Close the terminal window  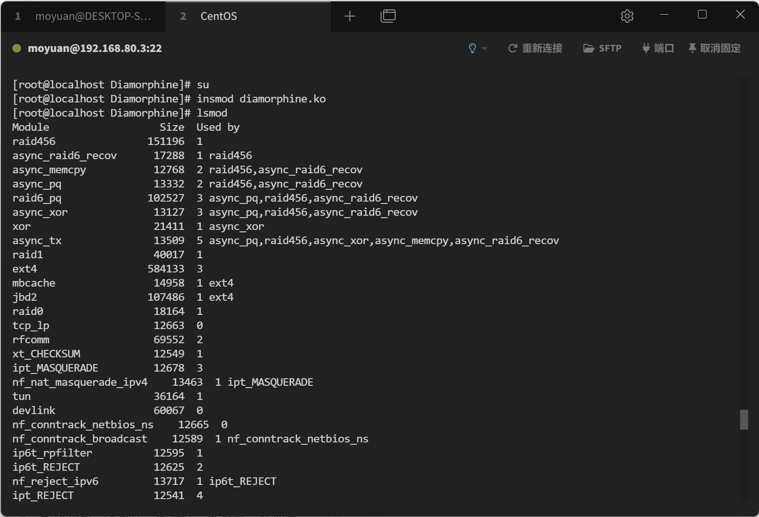[740, 15]
